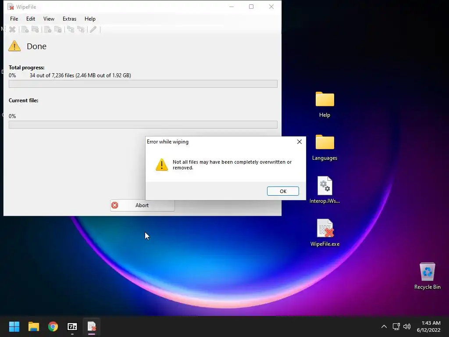Click the Total progress bar
This screenshot has height=337, width=449.
click(x=143, y=84)
